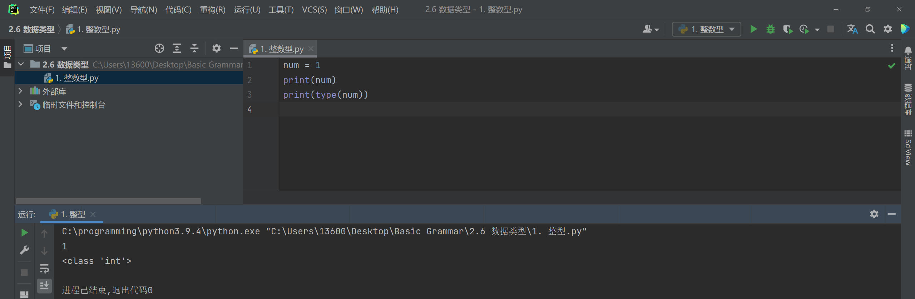The height and width of the screenshot is (299, 915).
Task: Click the colorful JetBrains toolbox icon
Action: pos(905,29)
